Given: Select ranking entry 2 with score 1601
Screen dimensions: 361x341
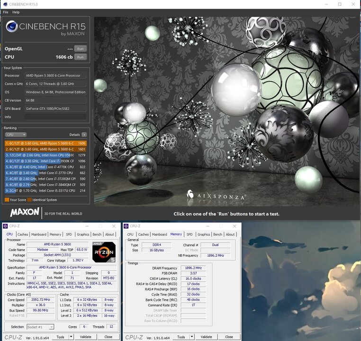Looking at the screenshot, I should [45, 149].
